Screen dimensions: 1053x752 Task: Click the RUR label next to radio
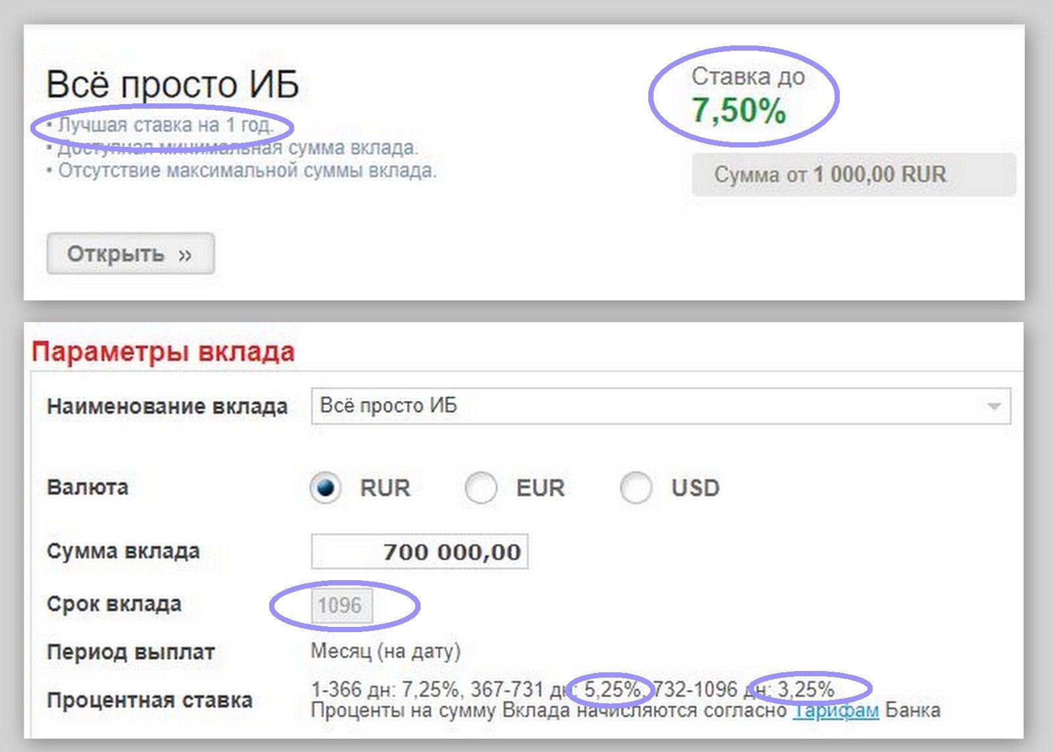pyautogui.click(x=385, y=488)
